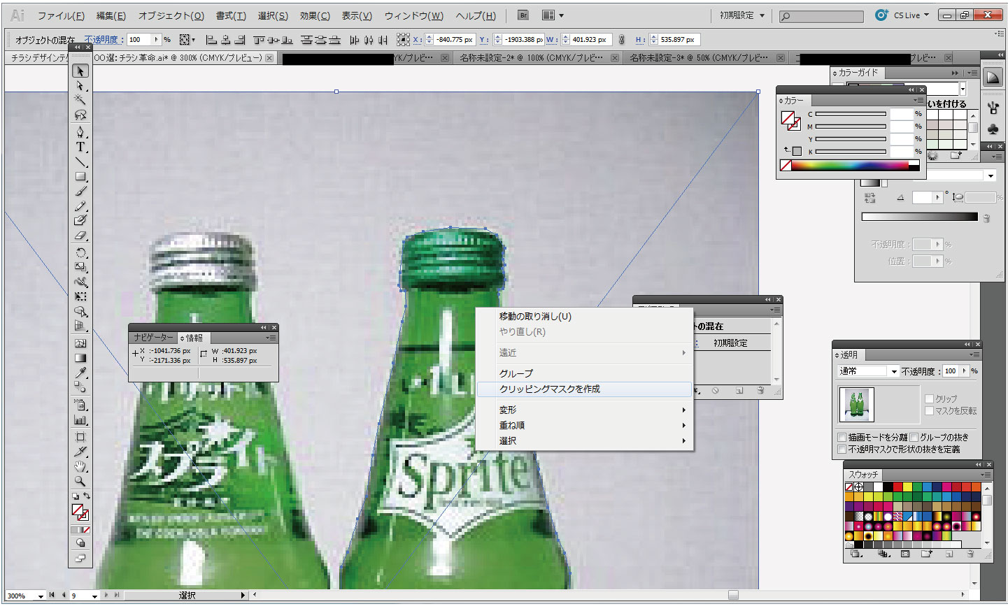Open the 変形 submenu

[x=584, y=410]
